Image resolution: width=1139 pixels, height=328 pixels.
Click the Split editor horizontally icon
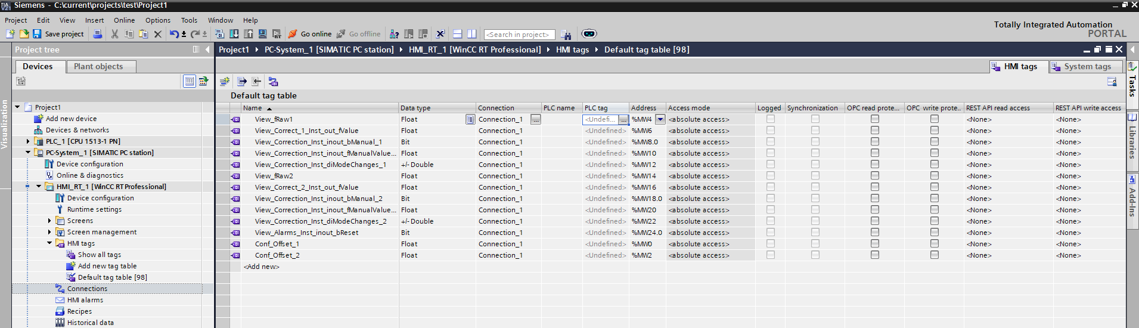(x=458, y=34)
